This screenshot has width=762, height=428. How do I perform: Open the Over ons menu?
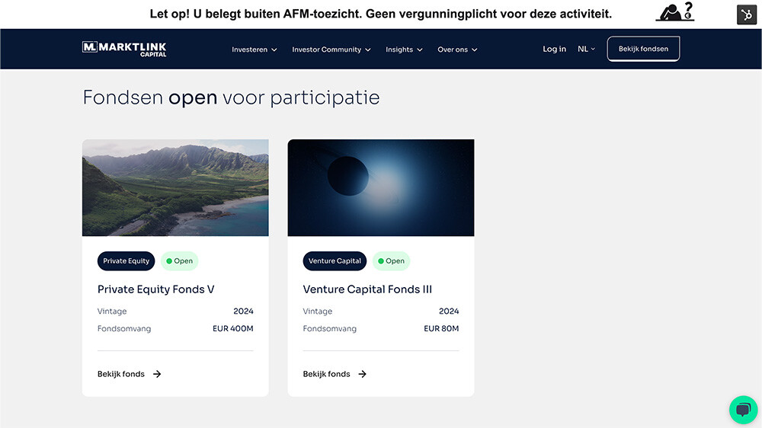(457, 50)
